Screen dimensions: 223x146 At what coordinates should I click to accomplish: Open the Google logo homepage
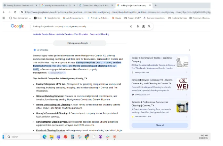point(17,26)
